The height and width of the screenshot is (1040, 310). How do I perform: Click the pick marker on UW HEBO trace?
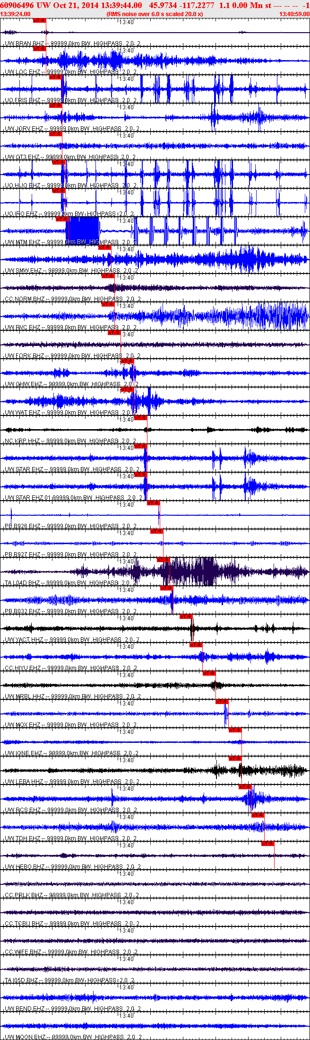pyautogui.click(x=268, y=844)
